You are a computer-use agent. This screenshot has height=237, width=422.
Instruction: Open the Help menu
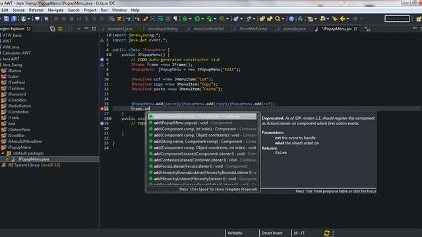(135, 10)
